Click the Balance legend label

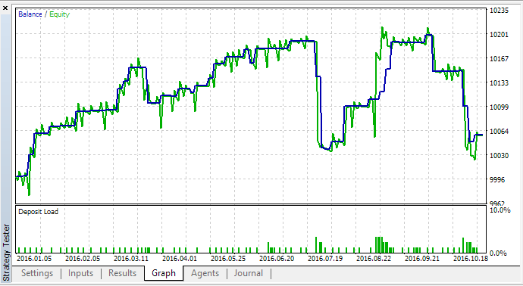click(30, 14)
